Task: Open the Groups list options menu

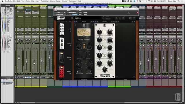Action: (x=13, y=78)
